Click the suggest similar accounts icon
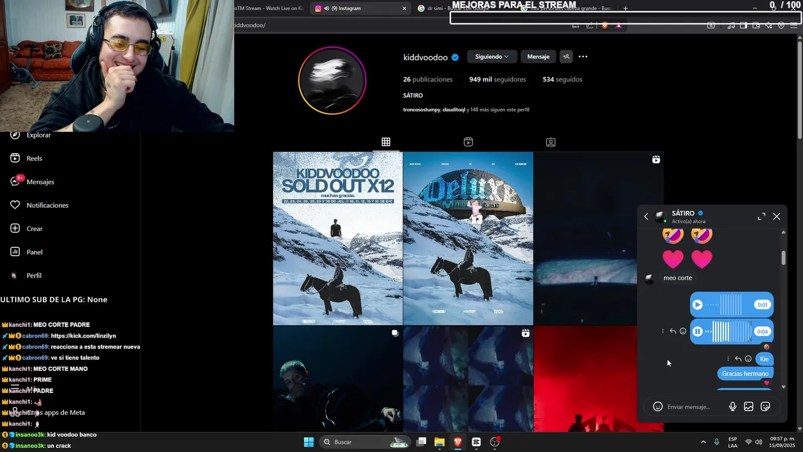The height and width of the screenshot is (452, 803). click(566, 56)
